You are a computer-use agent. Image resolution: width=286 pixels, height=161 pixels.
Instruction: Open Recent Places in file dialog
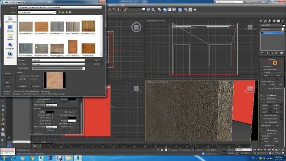click(10, 19)
